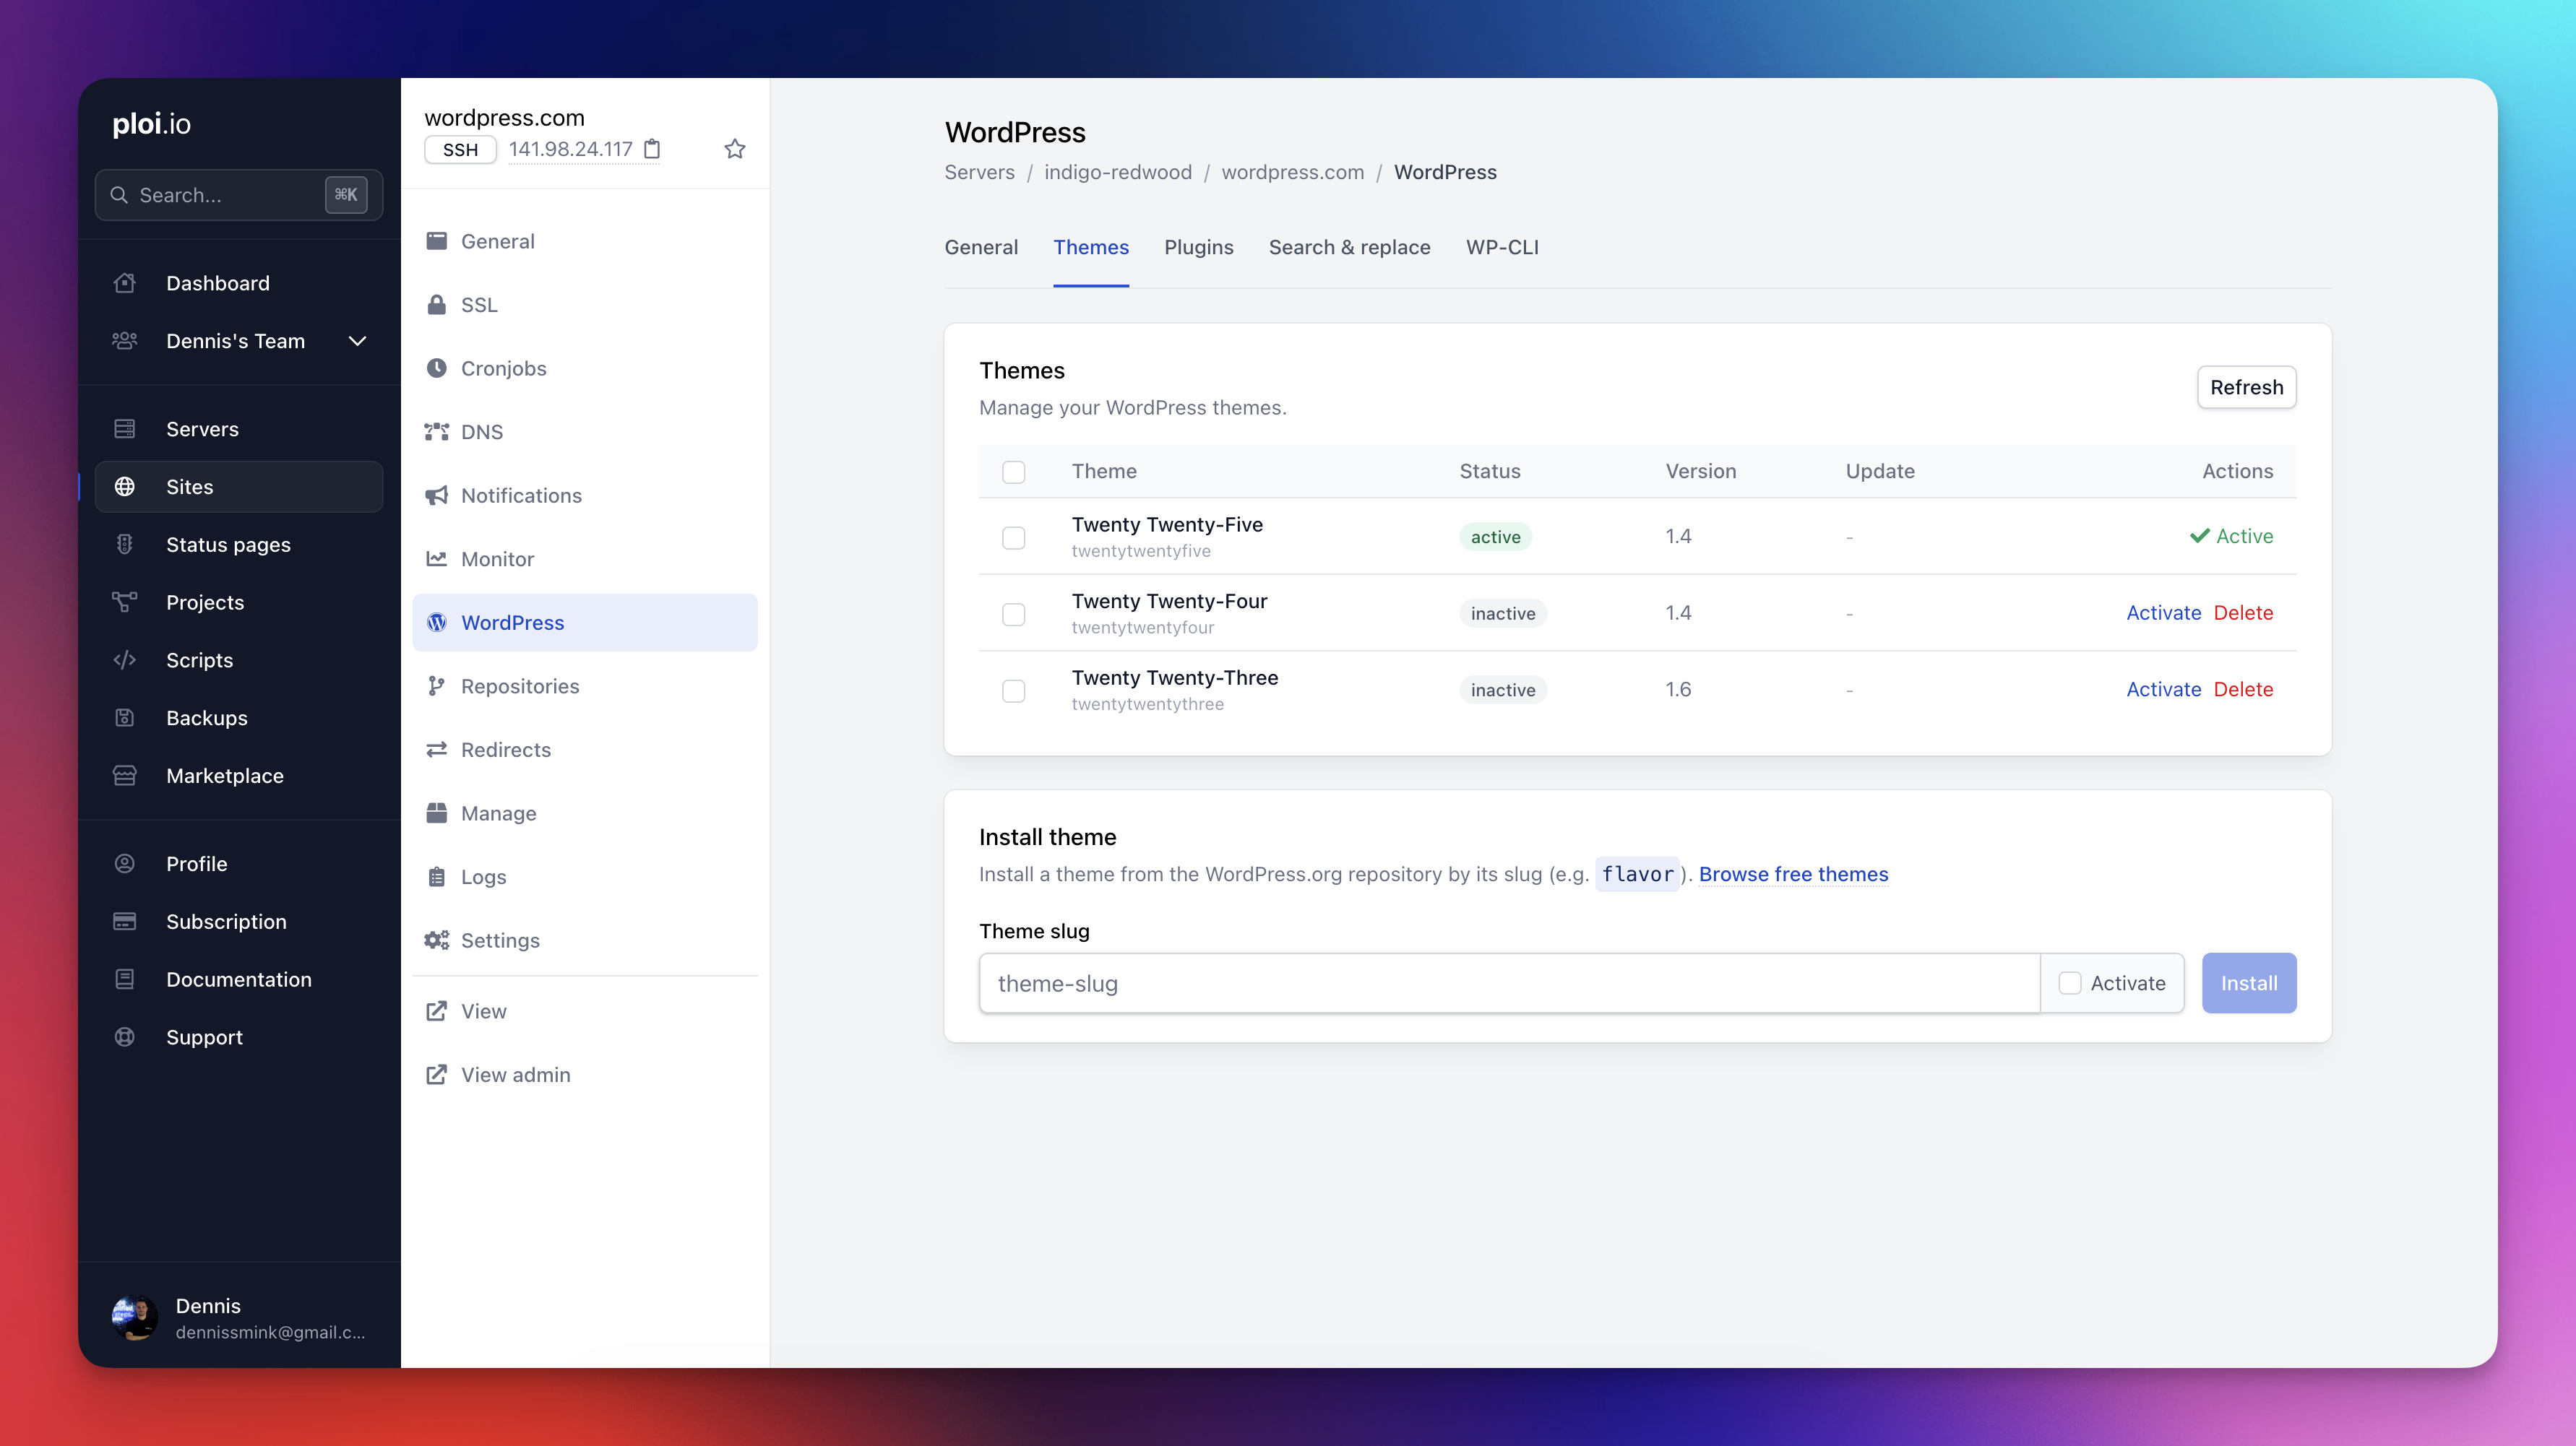Viewport: 2576px width, 1446px height.
Task: Toggle the select-all themes header checkbox
Action: [1013, 472]
